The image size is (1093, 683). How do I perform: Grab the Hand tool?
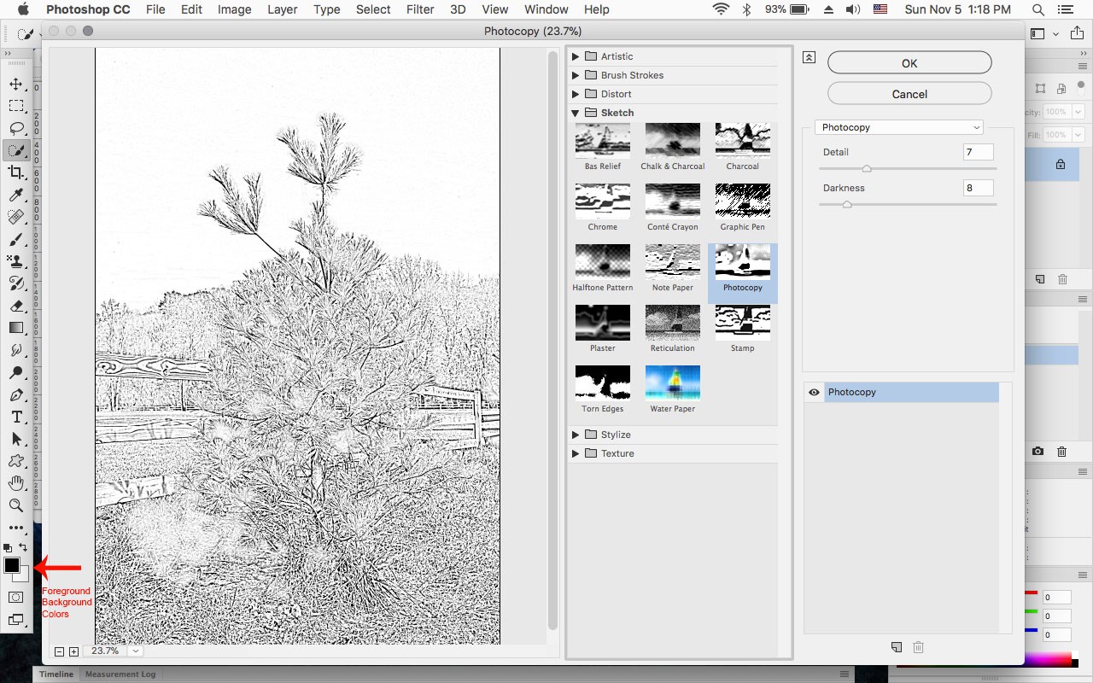(15, 483)
